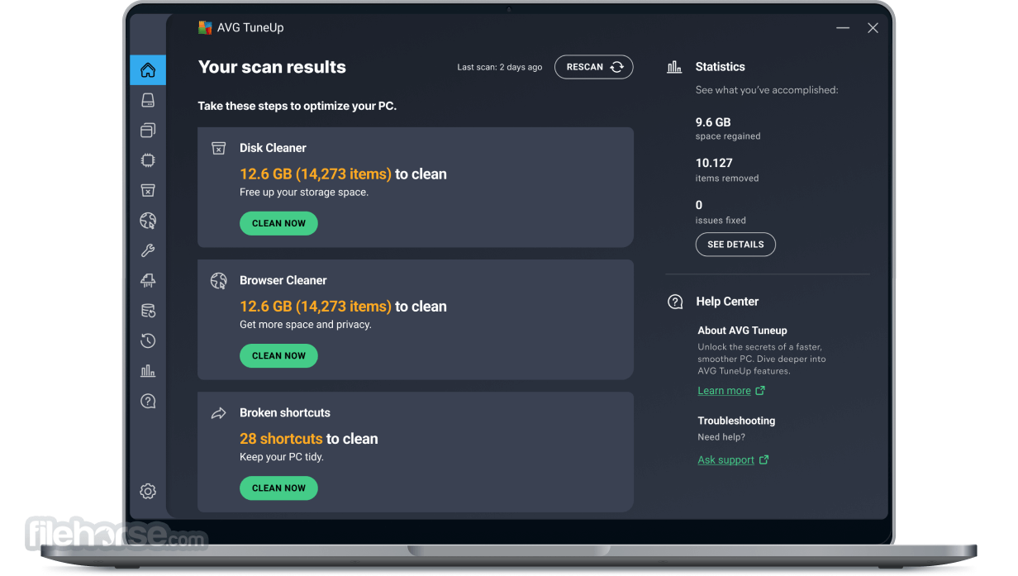Click the Troubleshooting heading
Screen dimensions: 1018x576
coord(736,421)
